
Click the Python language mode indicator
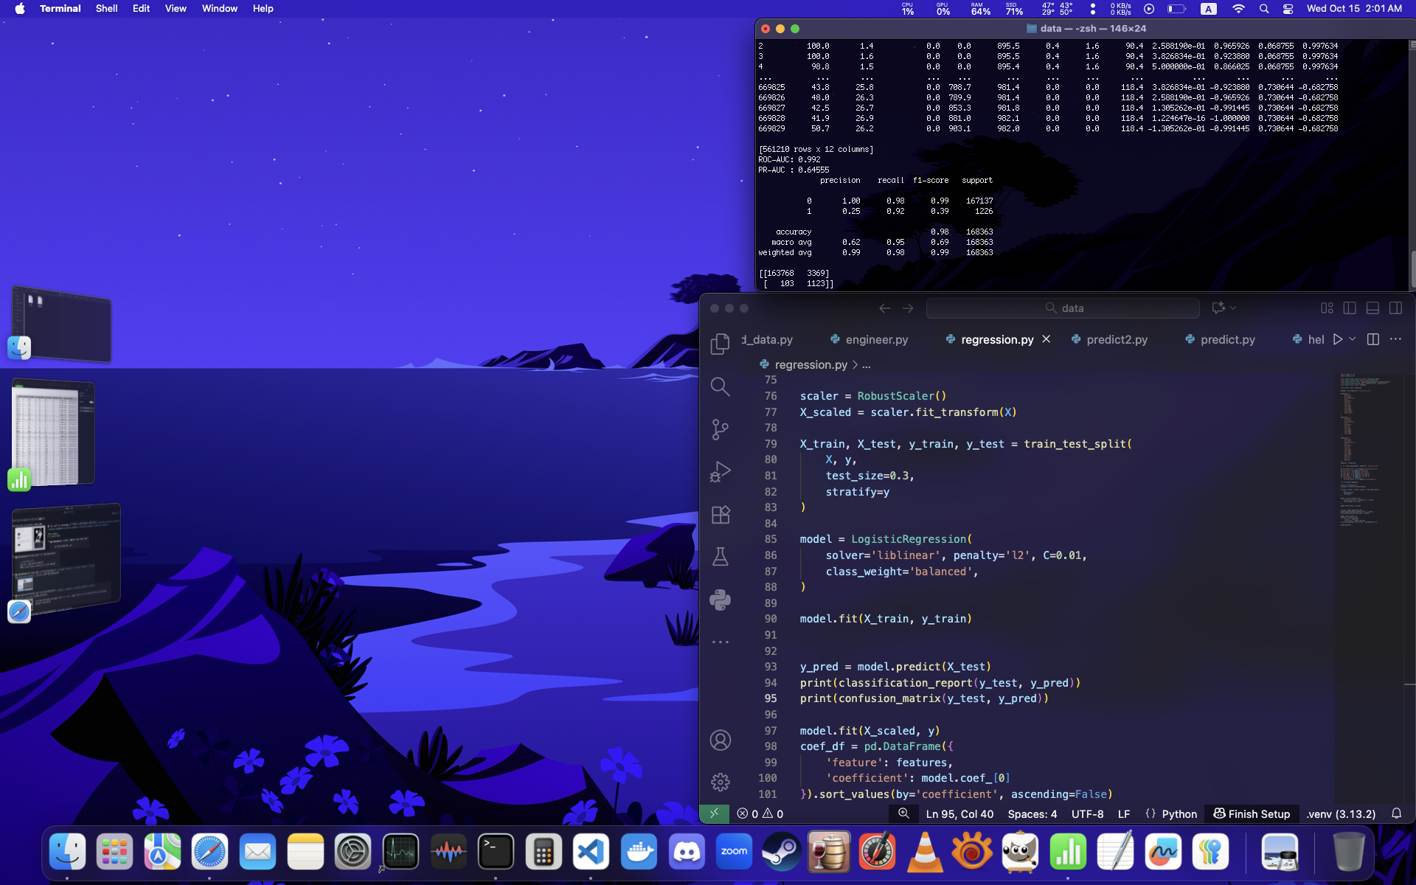click(1179, 813)
